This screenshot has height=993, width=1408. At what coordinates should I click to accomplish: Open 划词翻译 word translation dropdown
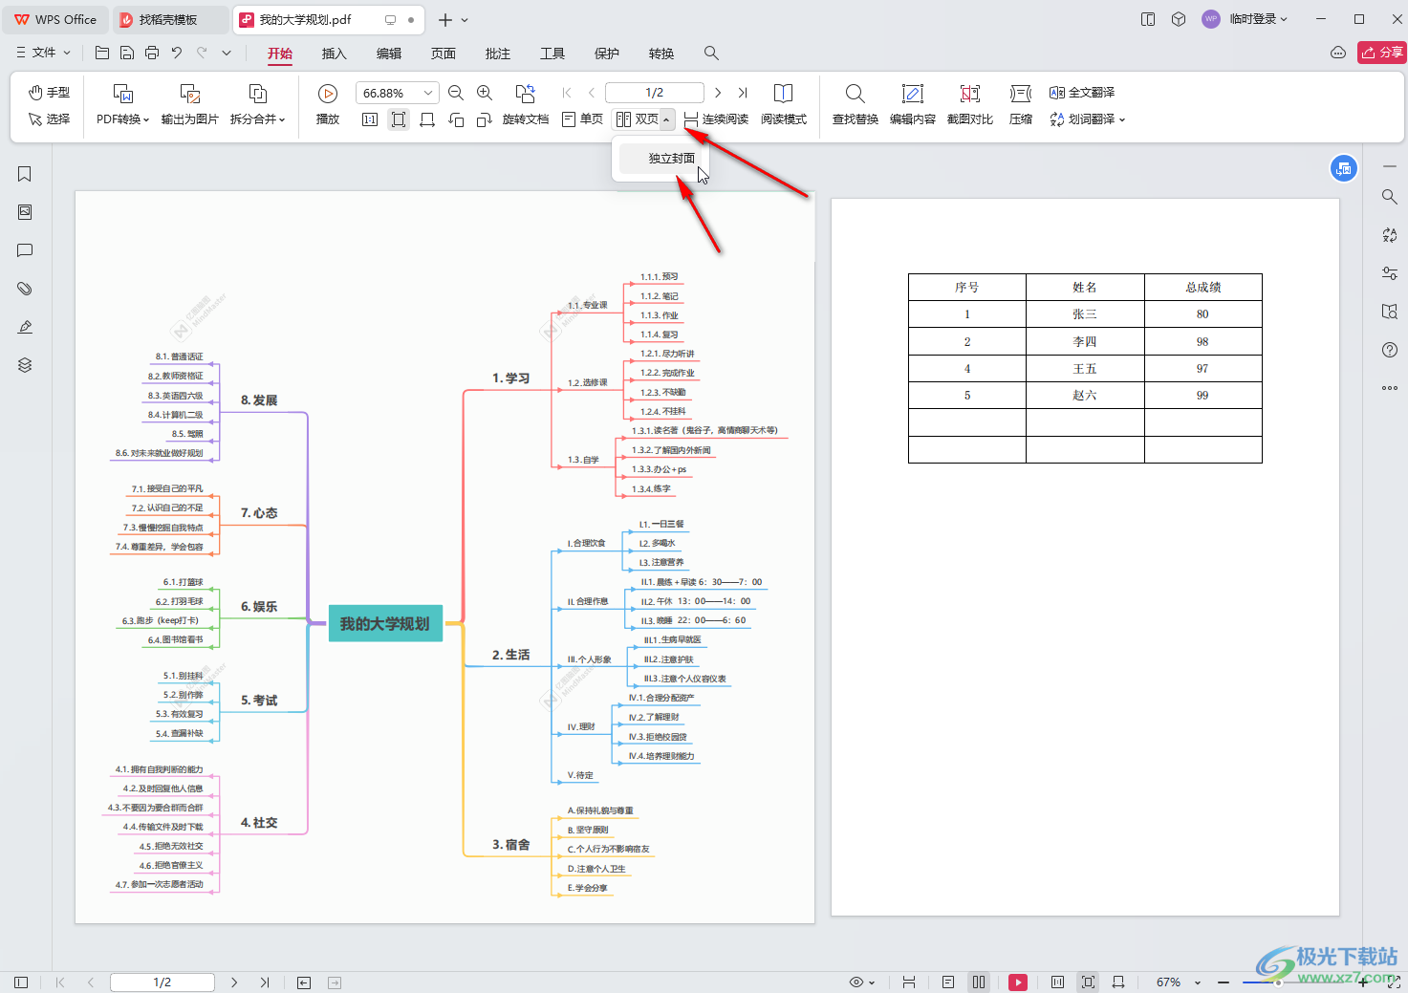pyautogui.click(x=1088, y=119)
